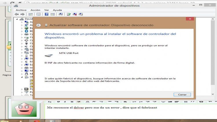Image resolution: width=217 pixels, height=122 pixels.
Task: Click the Disable device down-arrow icon
Action: tap(81, 14)
